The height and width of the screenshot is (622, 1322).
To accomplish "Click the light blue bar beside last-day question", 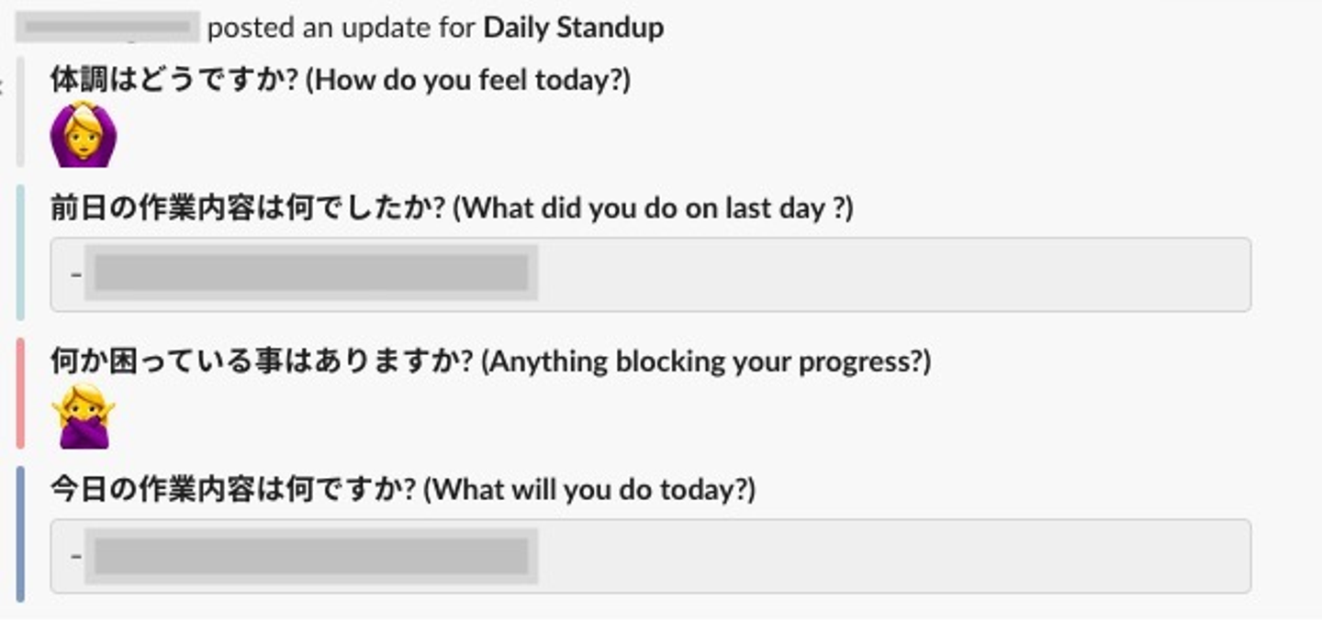I will 20,250.
